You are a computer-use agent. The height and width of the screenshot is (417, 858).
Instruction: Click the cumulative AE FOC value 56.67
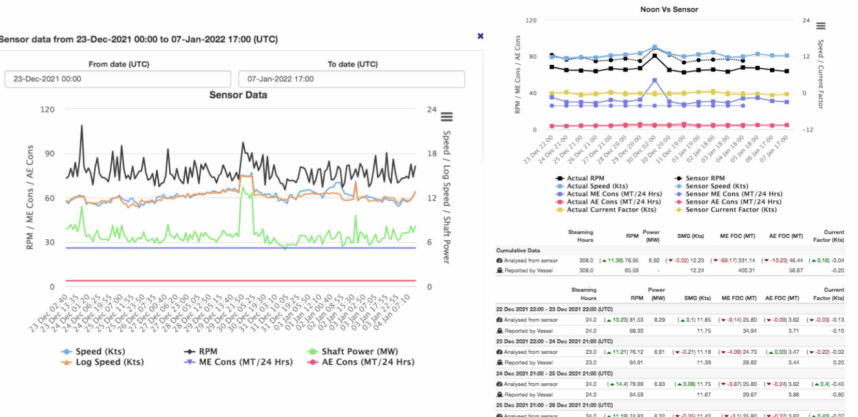[x=796, y=270]
